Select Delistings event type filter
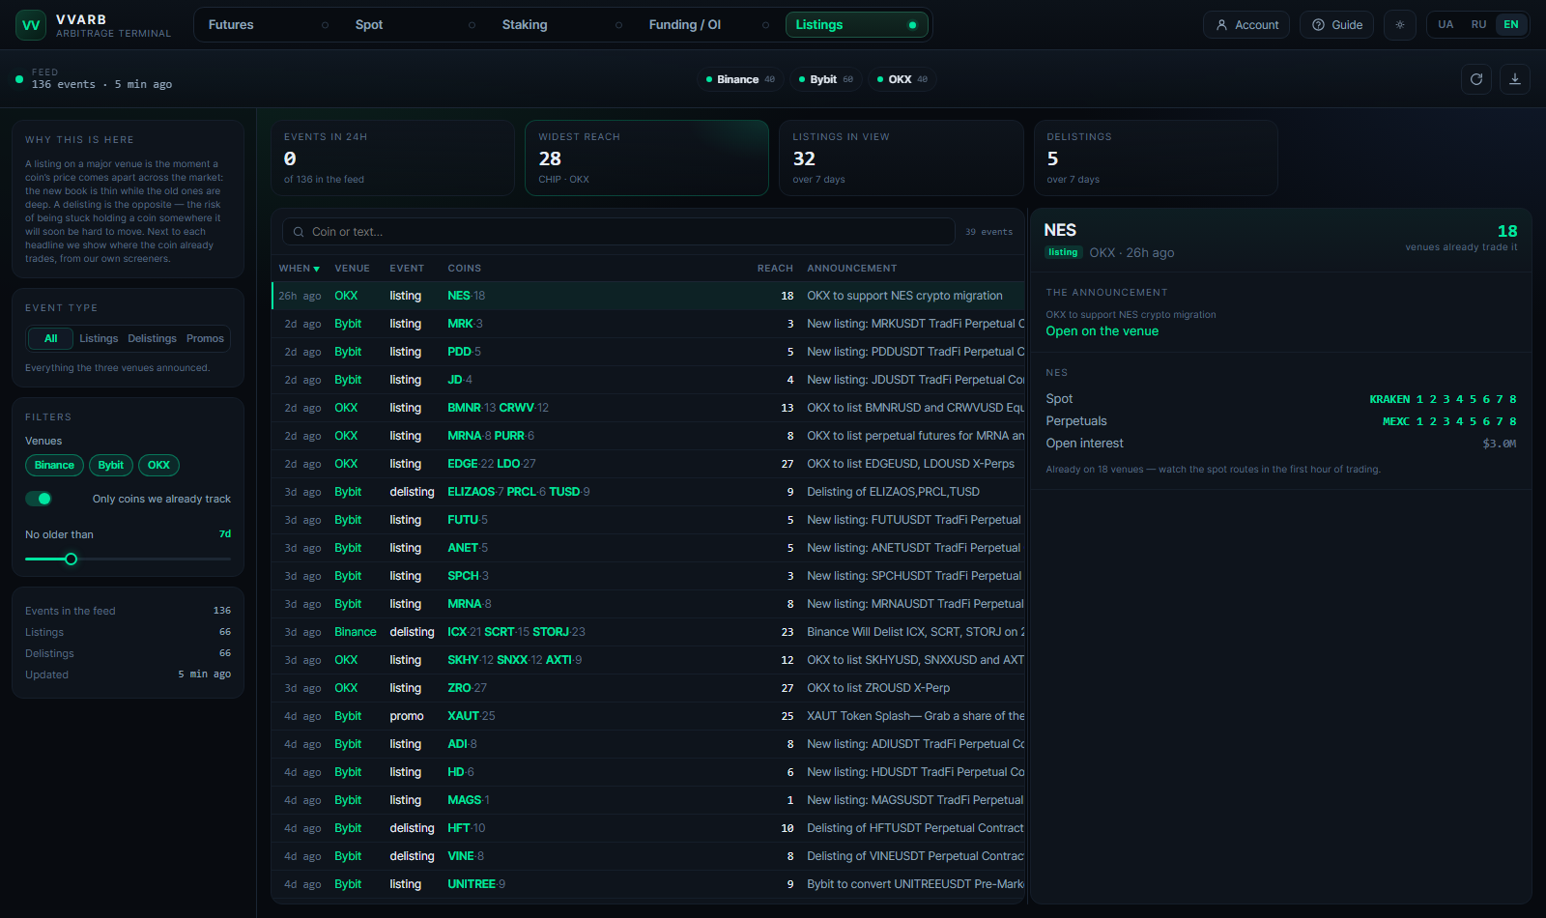The width and height of the screenshot is (1546, 918). click(152, 339)
